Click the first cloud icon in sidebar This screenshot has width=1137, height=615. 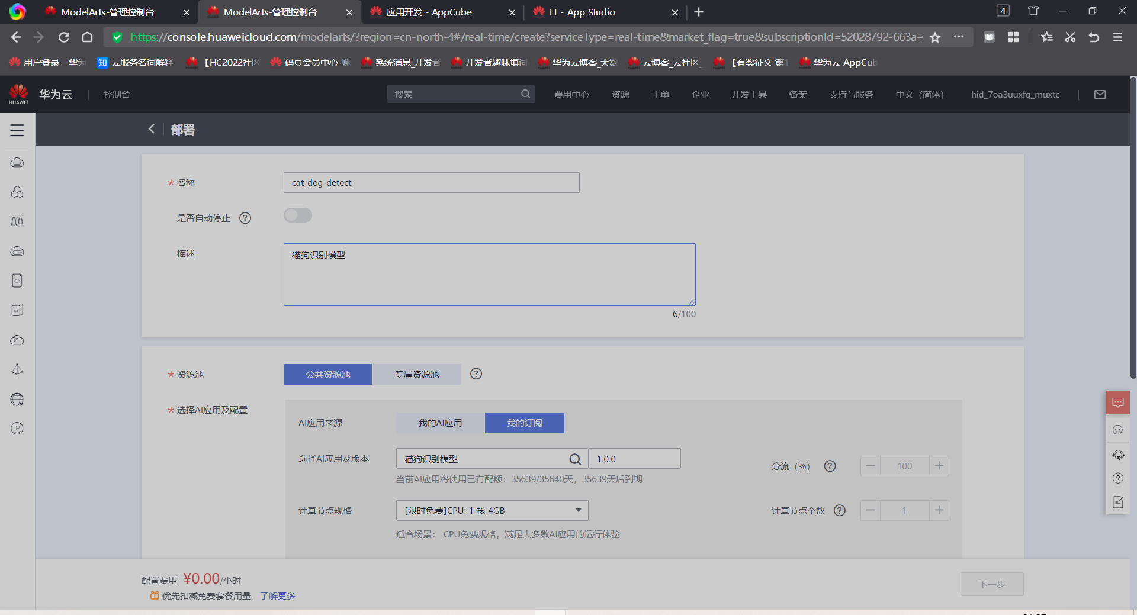17,162
